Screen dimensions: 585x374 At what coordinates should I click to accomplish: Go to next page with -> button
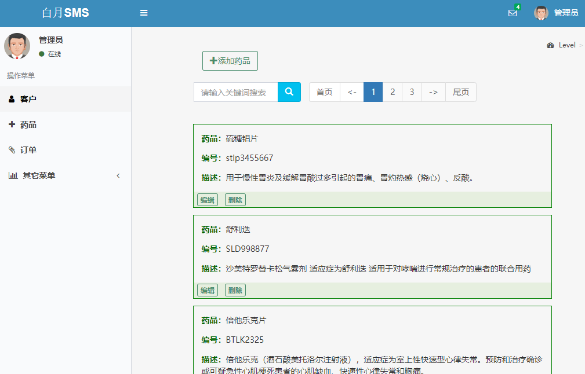pyautogui.click(x=434, y=92)
